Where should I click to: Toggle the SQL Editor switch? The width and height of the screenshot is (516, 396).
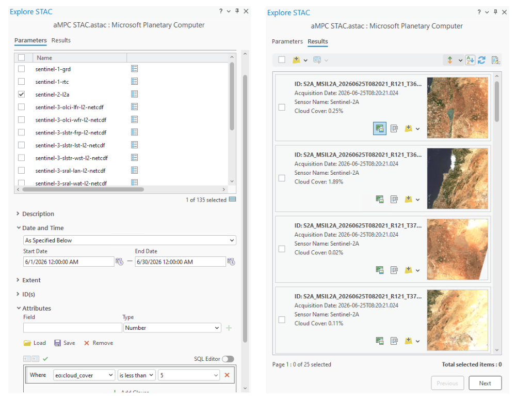(x=228, y=359)
